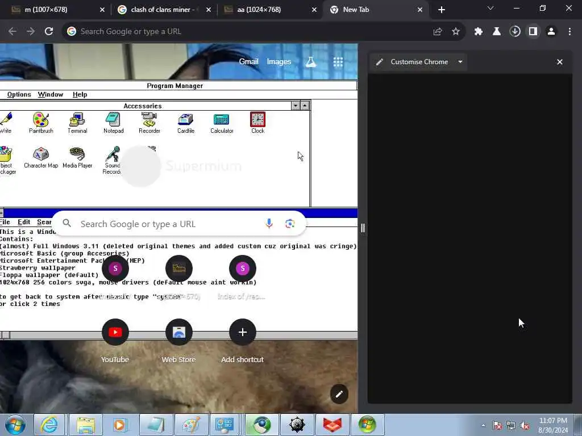582x436 pixels.
Task: Open the Google apps grid icon
Action: pyautogui.click(x=338, y=62)
